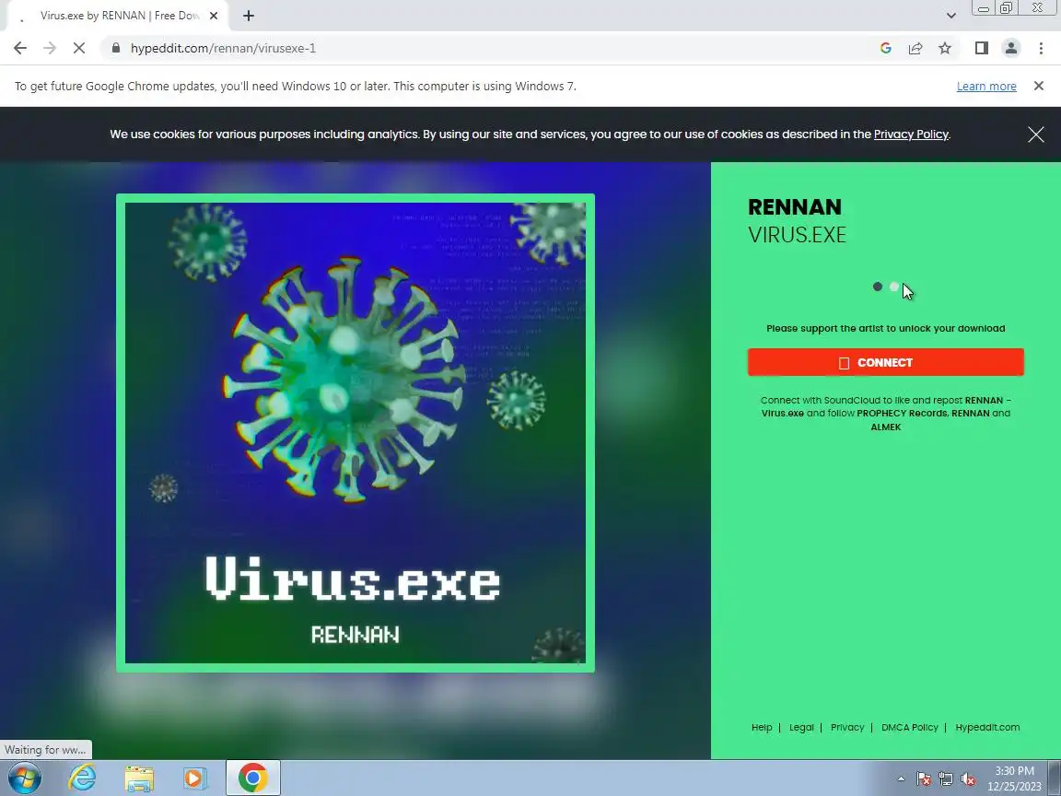Minimize the Chrome window
Screen dimensions: 1061x796
[x=984, y=8]
